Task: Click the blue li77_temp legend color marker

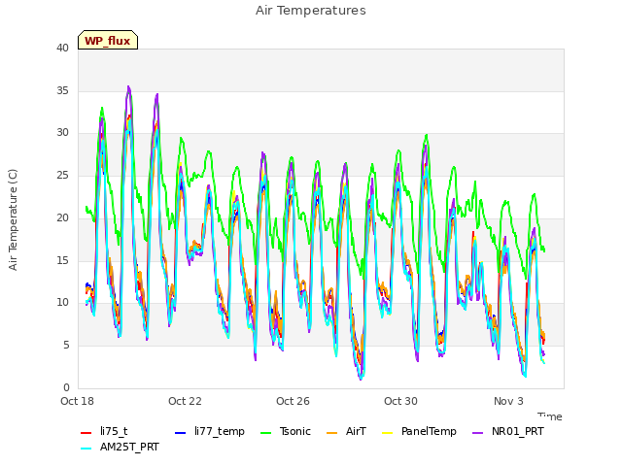Action: coord(181,433)
